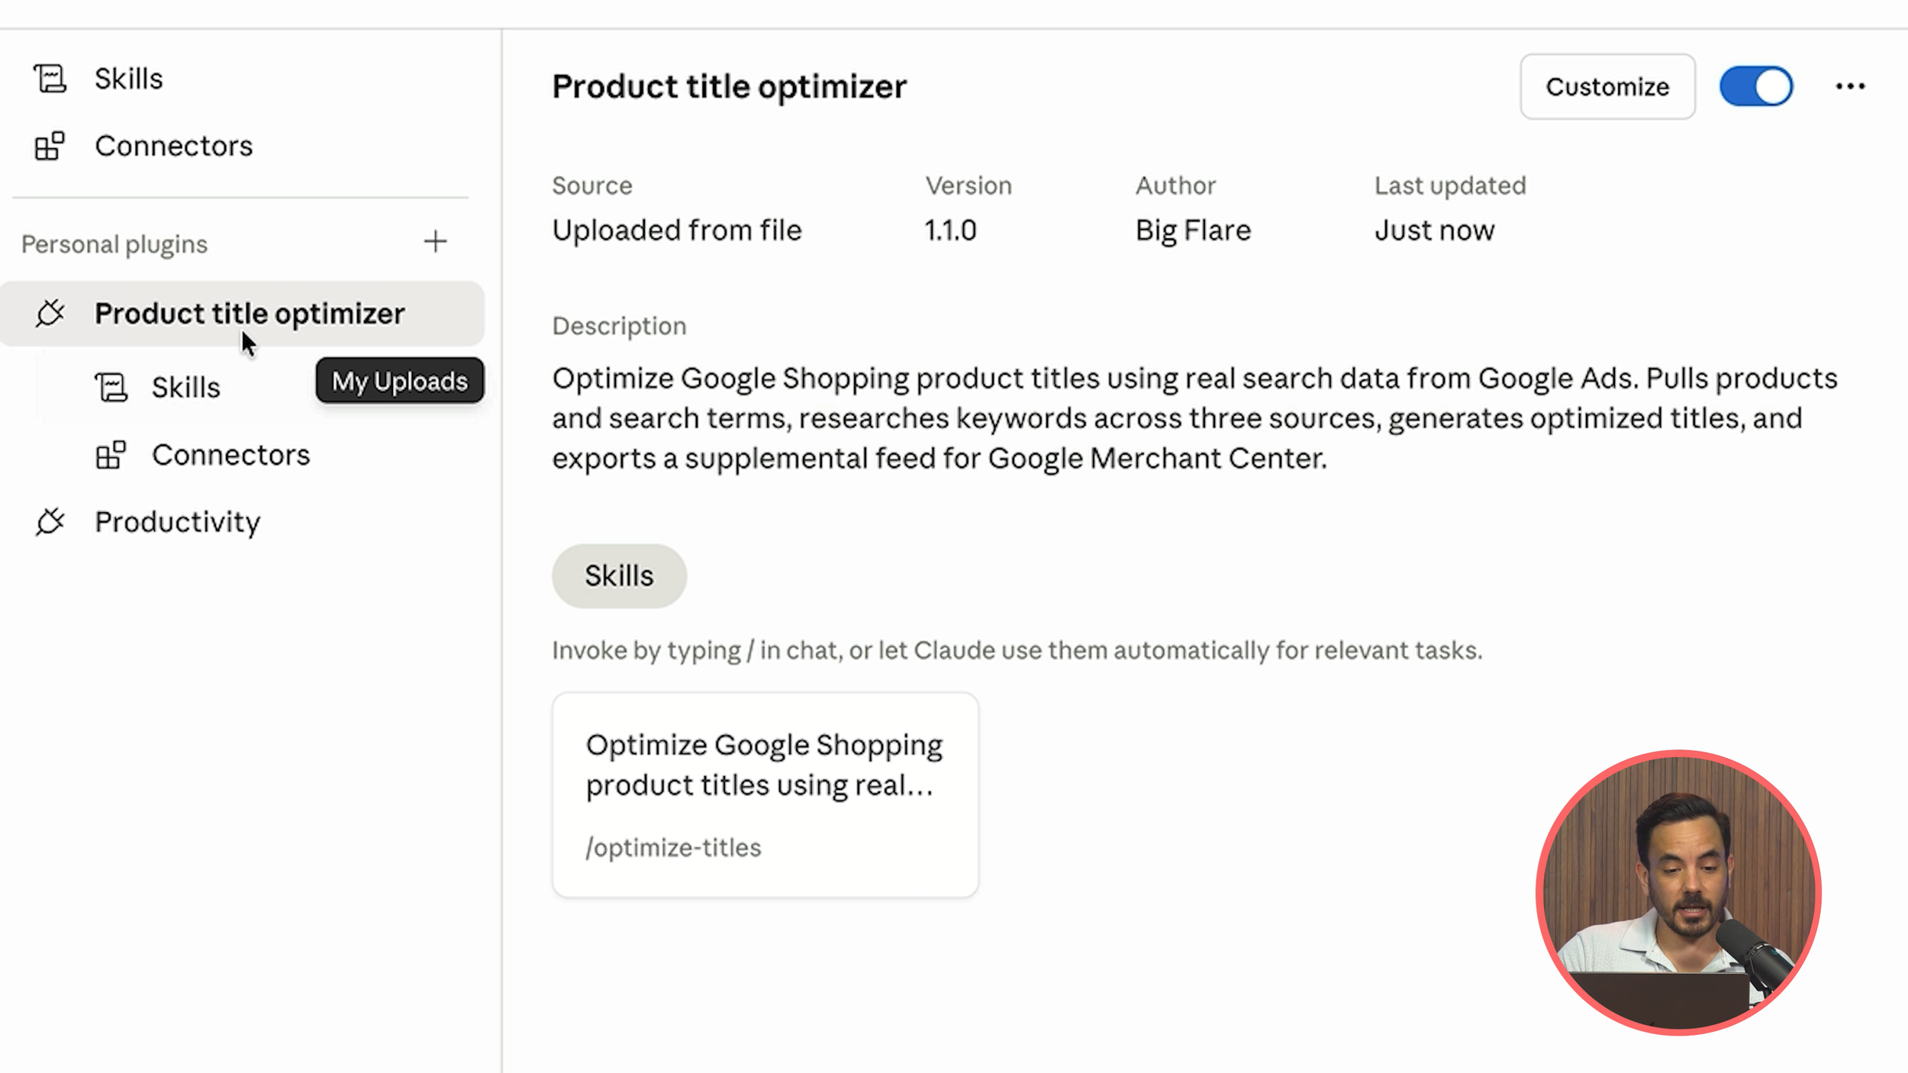Viewport: 1908px width, 1073px height.
Task: Click the Customize button
Action: [1607, 86]
